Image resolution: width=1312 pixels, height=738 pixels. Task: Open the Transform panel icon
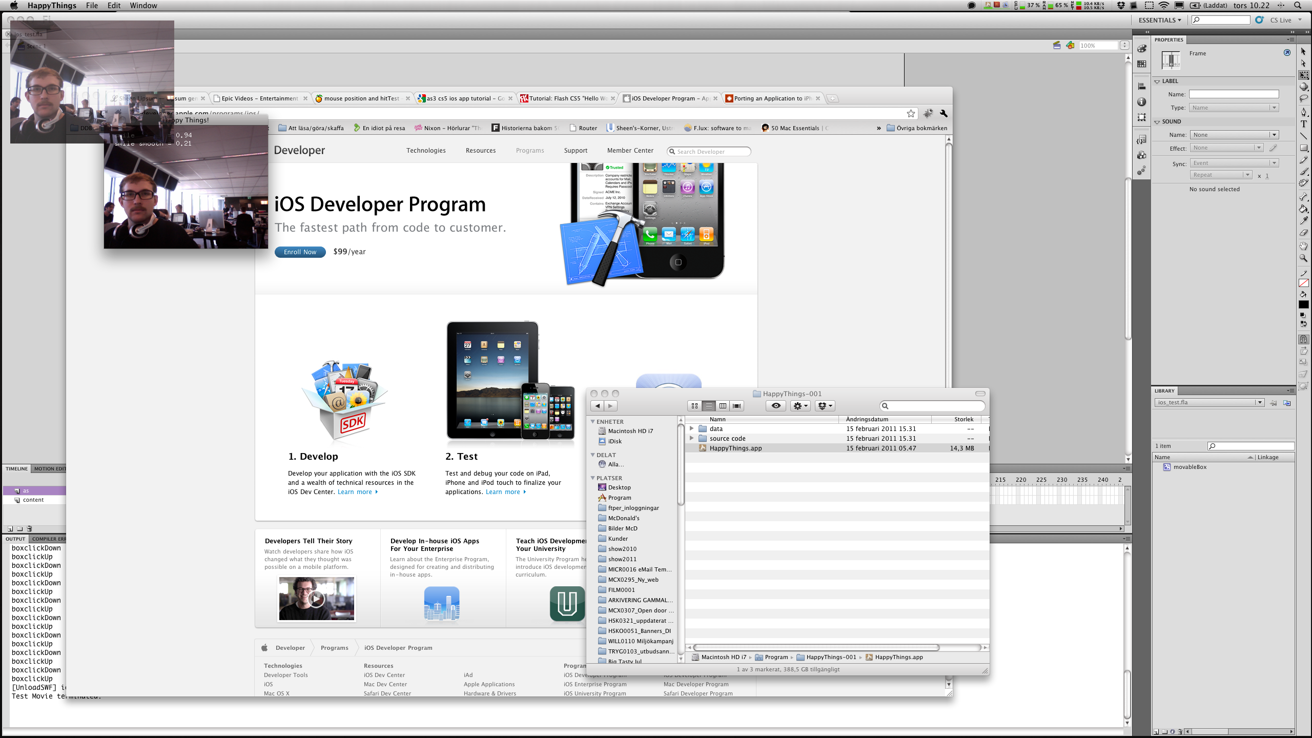pos(1141,117)
